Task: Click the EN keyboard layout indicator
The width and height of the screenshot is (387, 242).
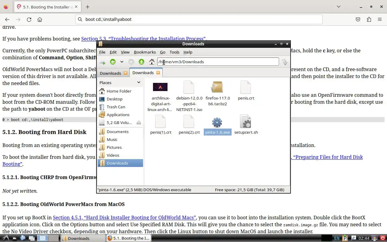Action: 337,238
